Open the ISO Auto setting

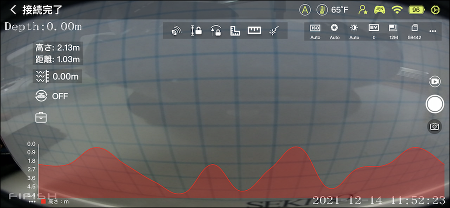tap(315, 31)
